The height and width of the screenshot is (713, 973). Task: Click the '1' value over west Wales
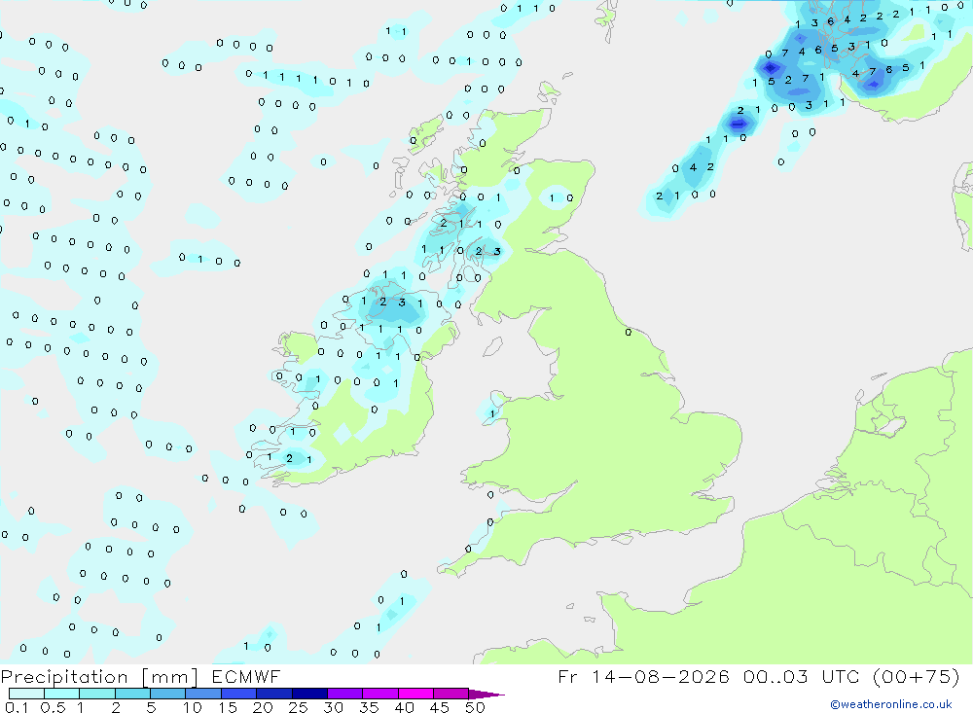coord(492,414)
